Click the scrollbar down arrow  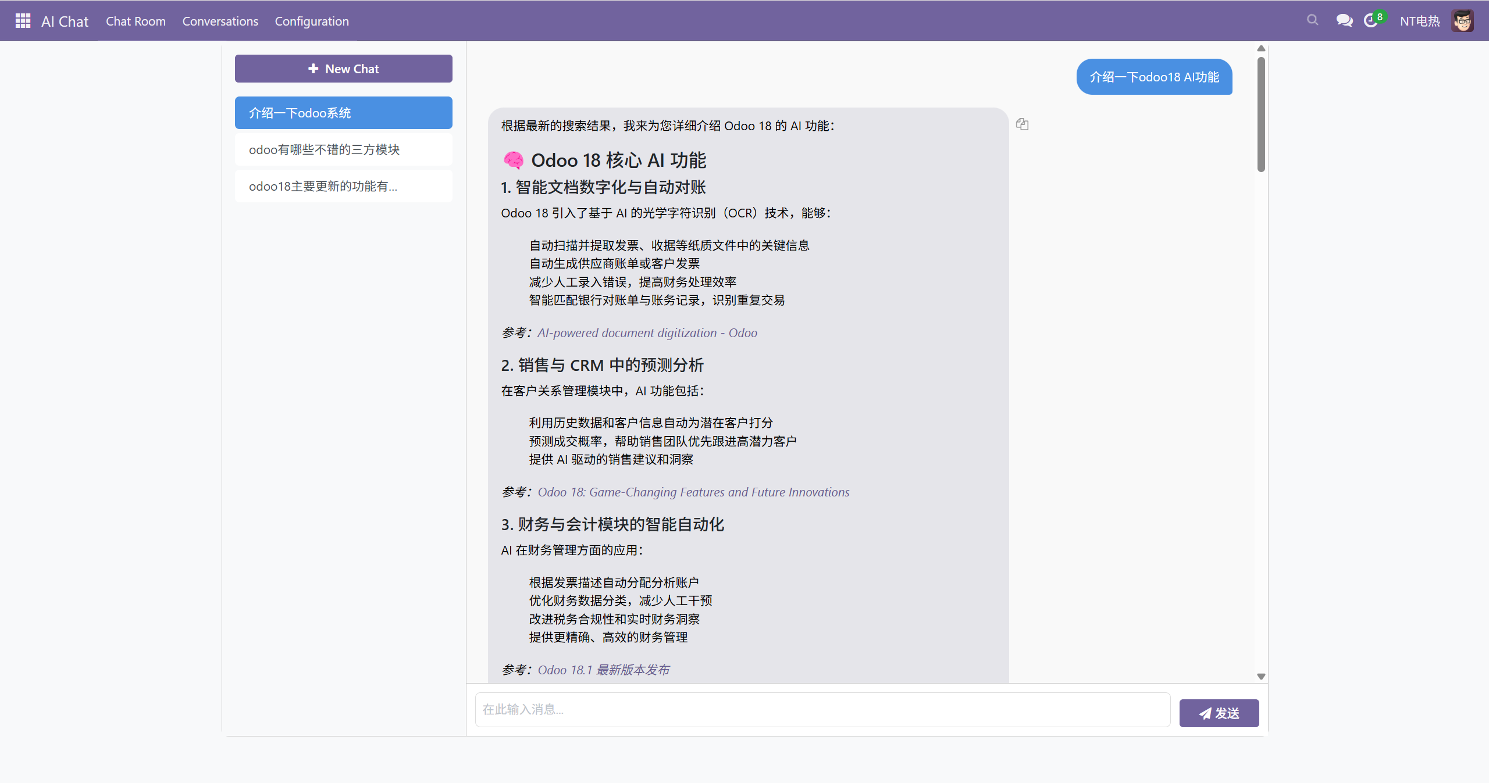[1260, 675]
